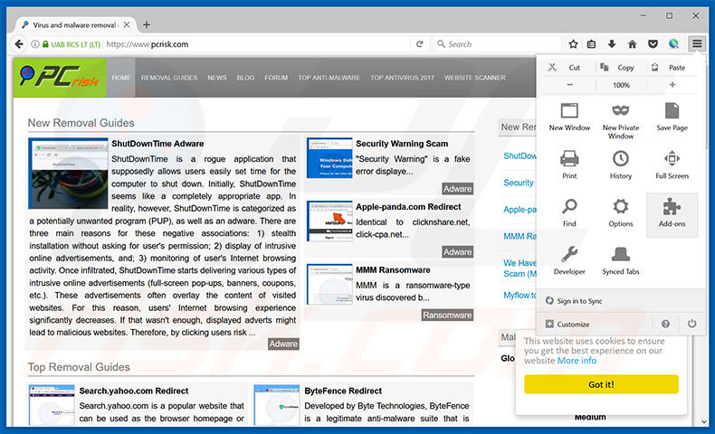Go back one page
The image size is (715, 434).
pos(19,44)
